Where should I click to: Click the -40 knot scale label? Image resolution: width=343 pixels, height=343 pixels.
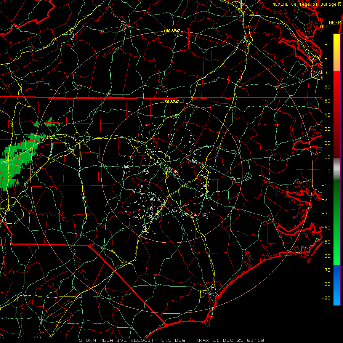326,228
